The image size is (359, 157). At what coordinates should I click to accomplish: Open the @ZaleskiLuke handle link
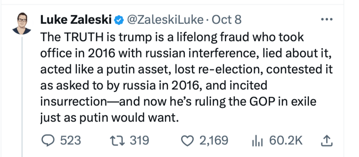(x=164, y=20)
